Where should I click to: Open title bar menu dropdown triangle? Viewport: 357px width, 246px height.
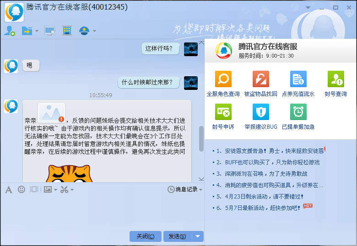tap(308, 7)
